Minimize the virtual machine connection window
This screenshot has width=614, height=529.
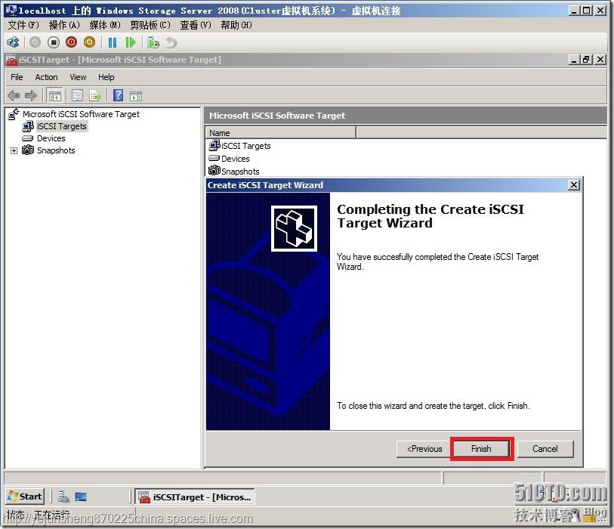(x=574, y=11)
